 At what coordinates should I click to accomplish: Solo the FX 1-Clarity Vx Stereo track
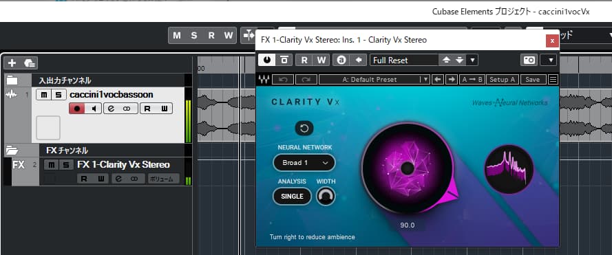tap(66, 165)
